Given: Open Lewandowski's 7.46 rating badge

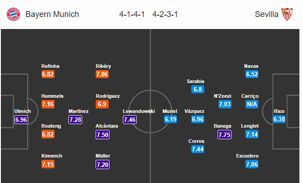Looking at the screenshot, I should (130, 120).
